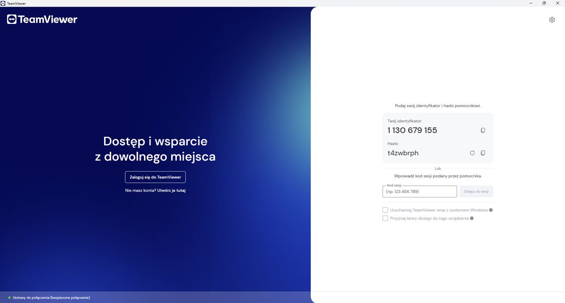Show info about easy access to this device
This screenshot has height=303, width=565.
472,218
